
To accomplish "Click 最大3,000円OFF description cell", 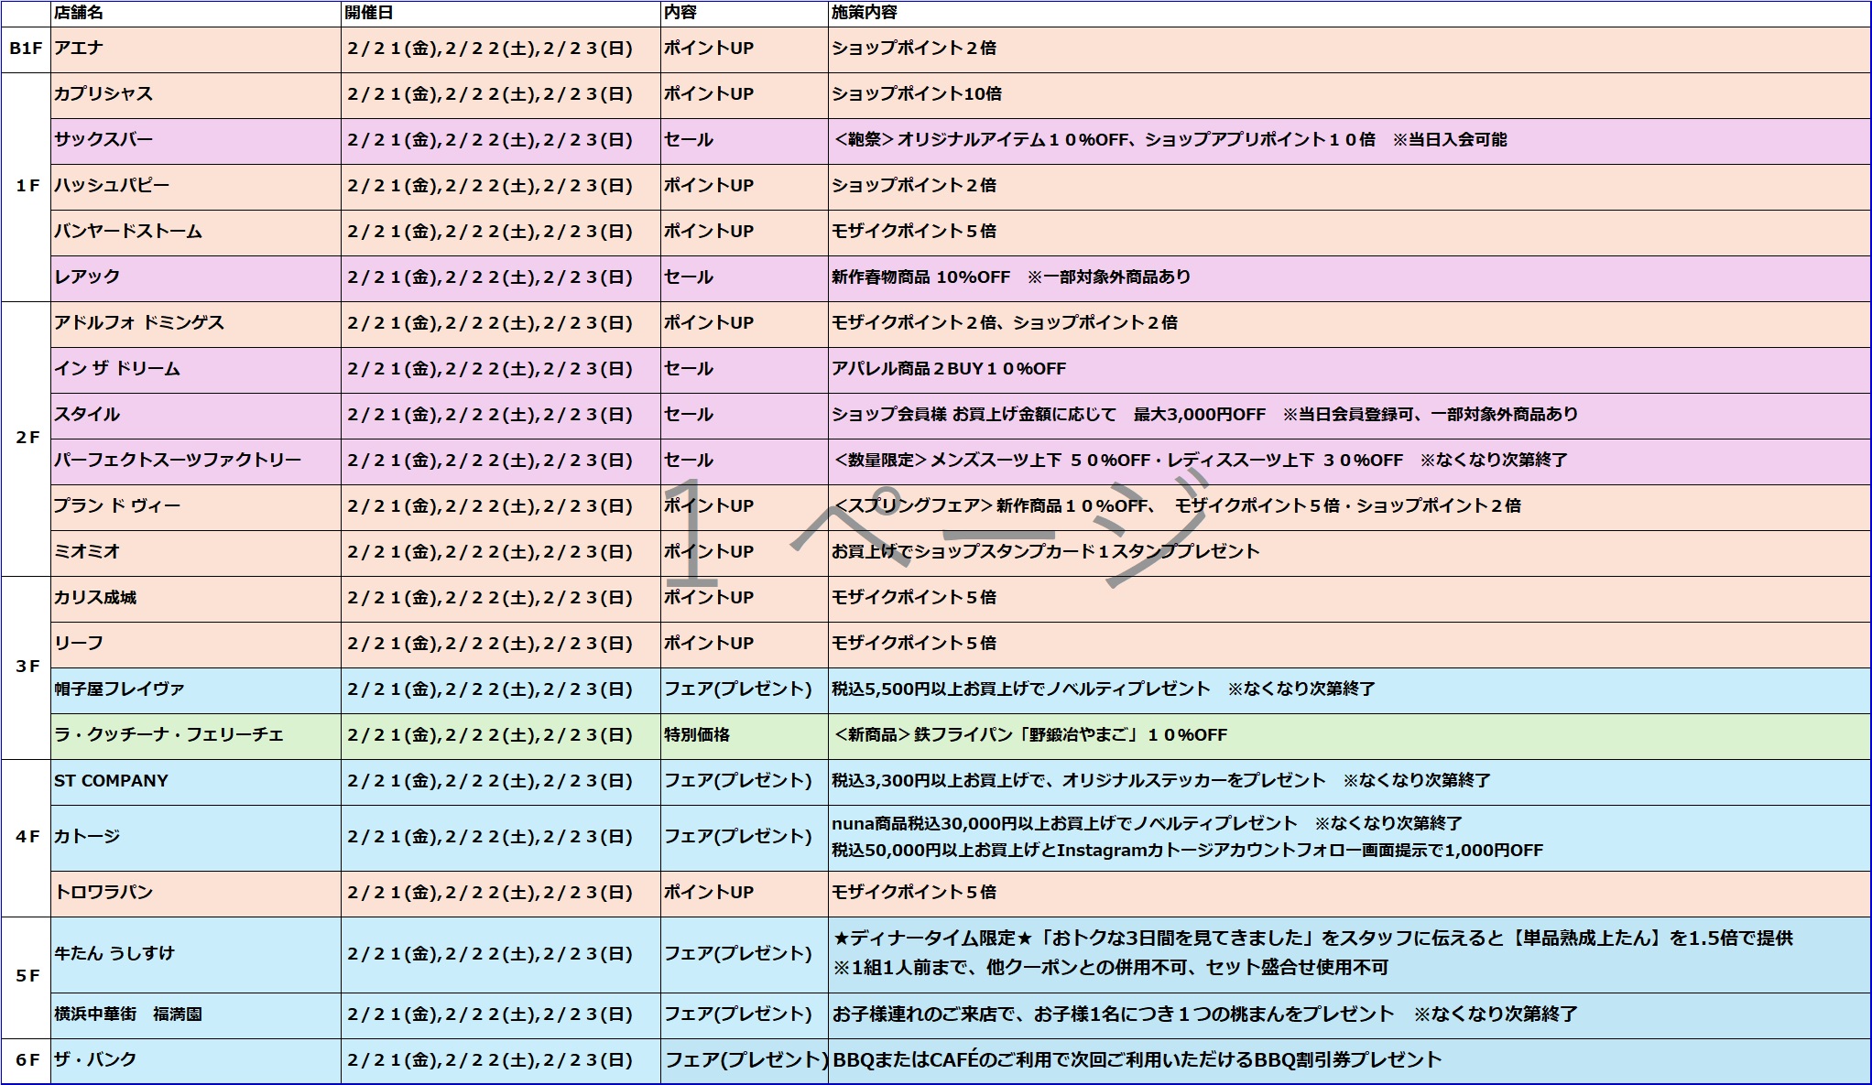I will 1349,416.
